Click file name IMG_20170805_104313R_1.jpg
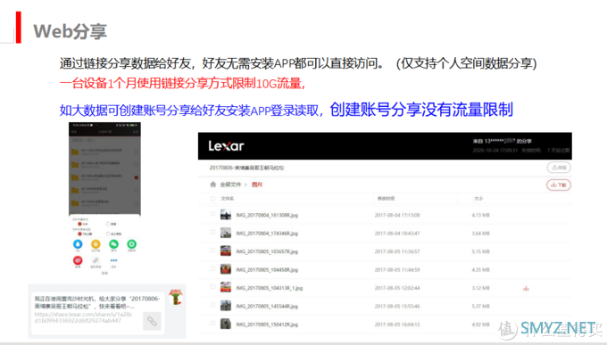The height and width of the screenshot is (345, 607). [270, 288]
